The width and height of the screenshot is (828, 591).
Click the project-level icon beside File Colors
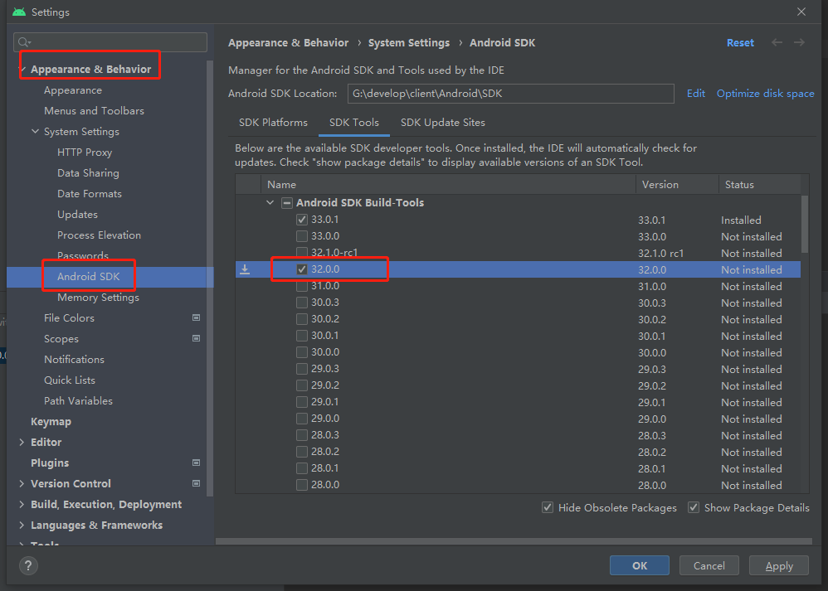[x=197, y=317]
